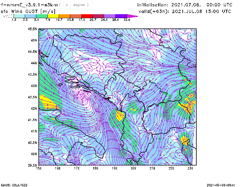
Task: Click the yellow gust patch near 42.3N 15.5E
Action: (x=48, y=103)
